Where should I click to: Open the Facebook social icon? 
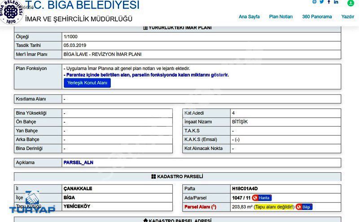(x=329, y=2)
